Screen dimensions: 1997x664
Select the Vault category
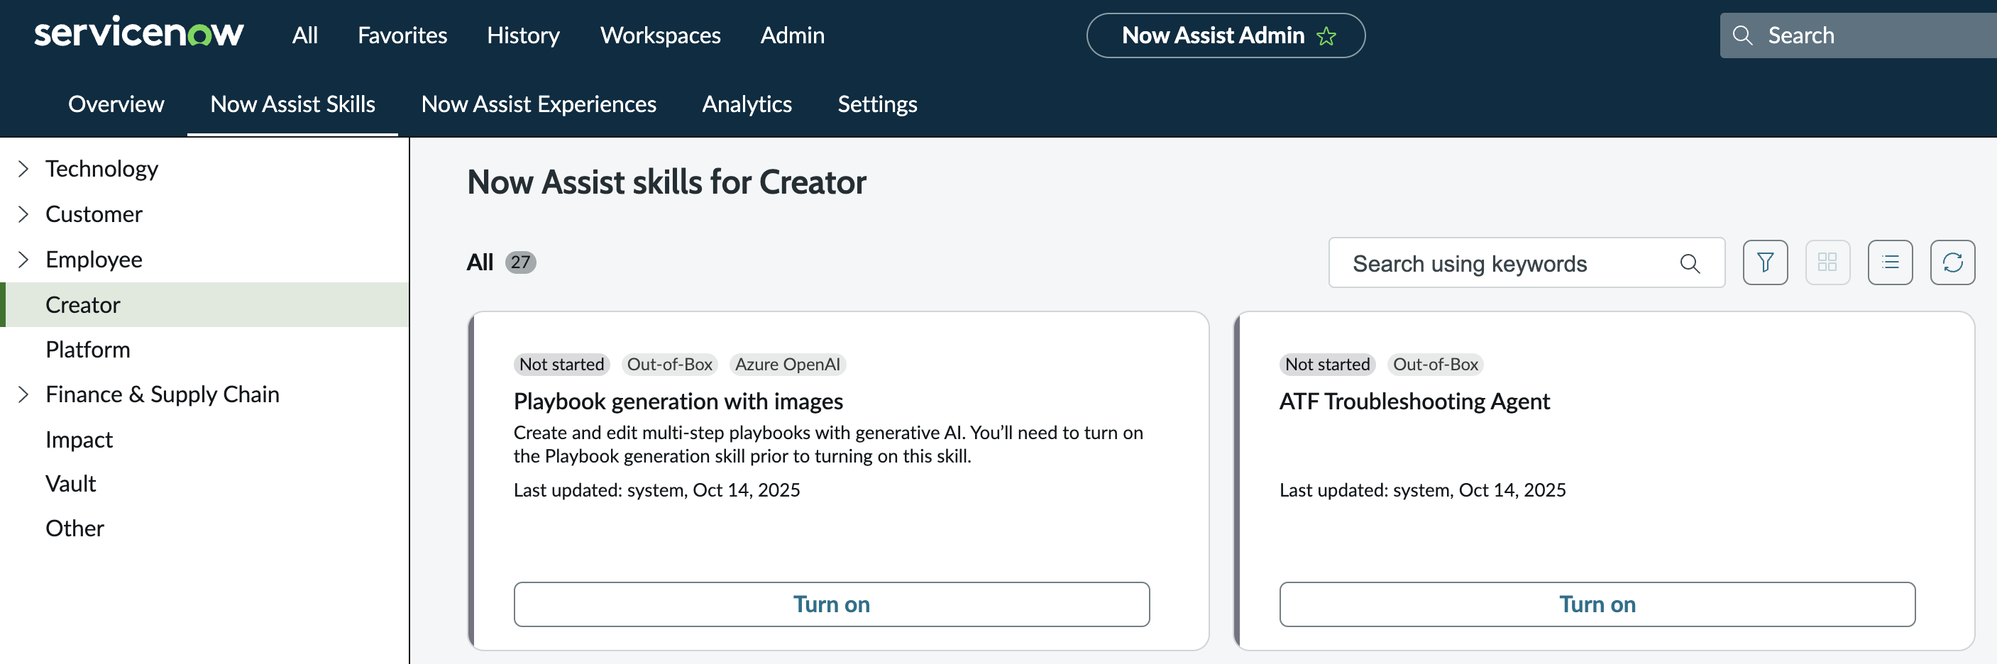click(x=70, y=484)
